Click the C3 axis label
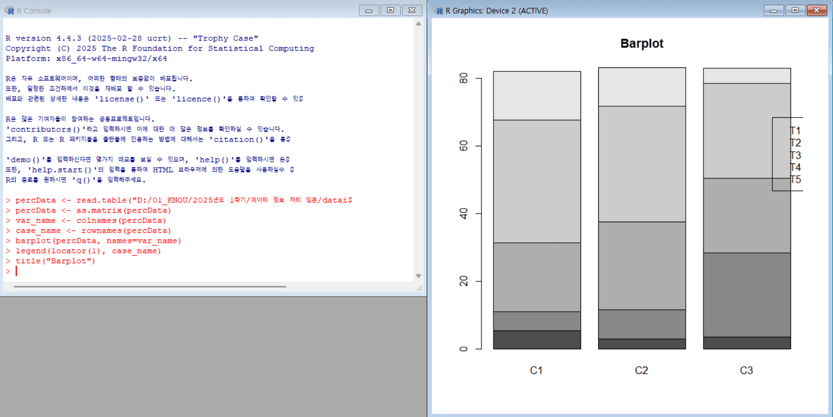Image resolution: width=833 pixels, height=417 pixels. pos(746,370)
